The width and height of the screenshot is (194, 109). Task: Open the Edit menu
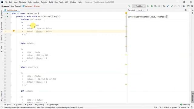pyautogui.click(x=11, y=2)
